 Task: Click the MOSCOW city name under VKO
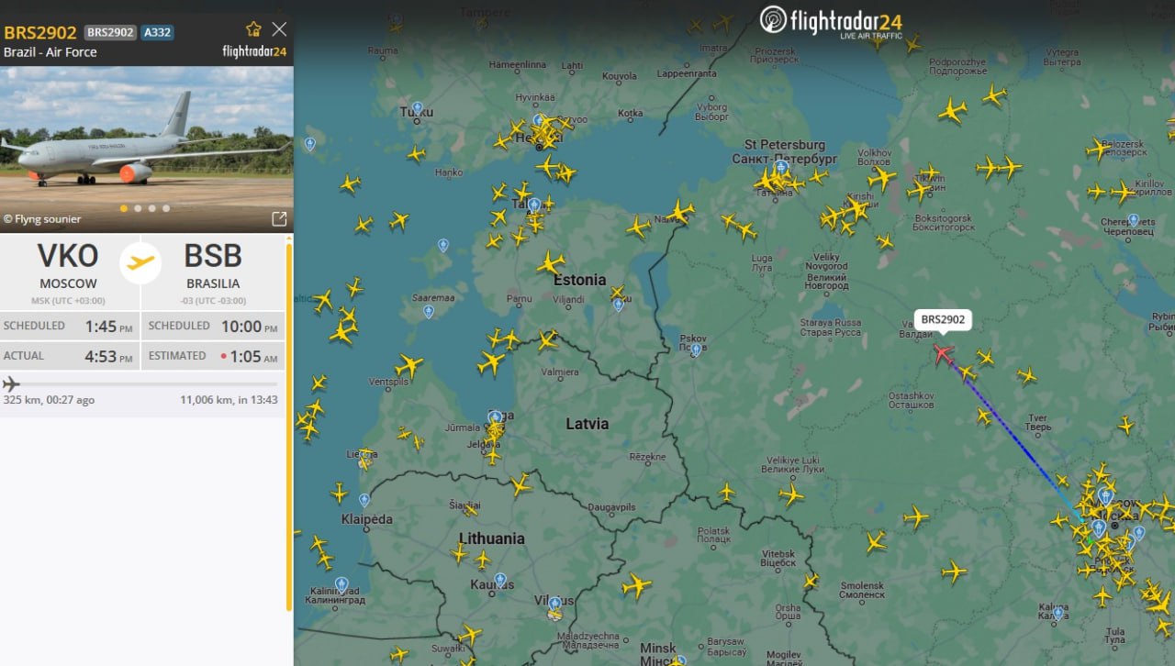coord(68,283)
